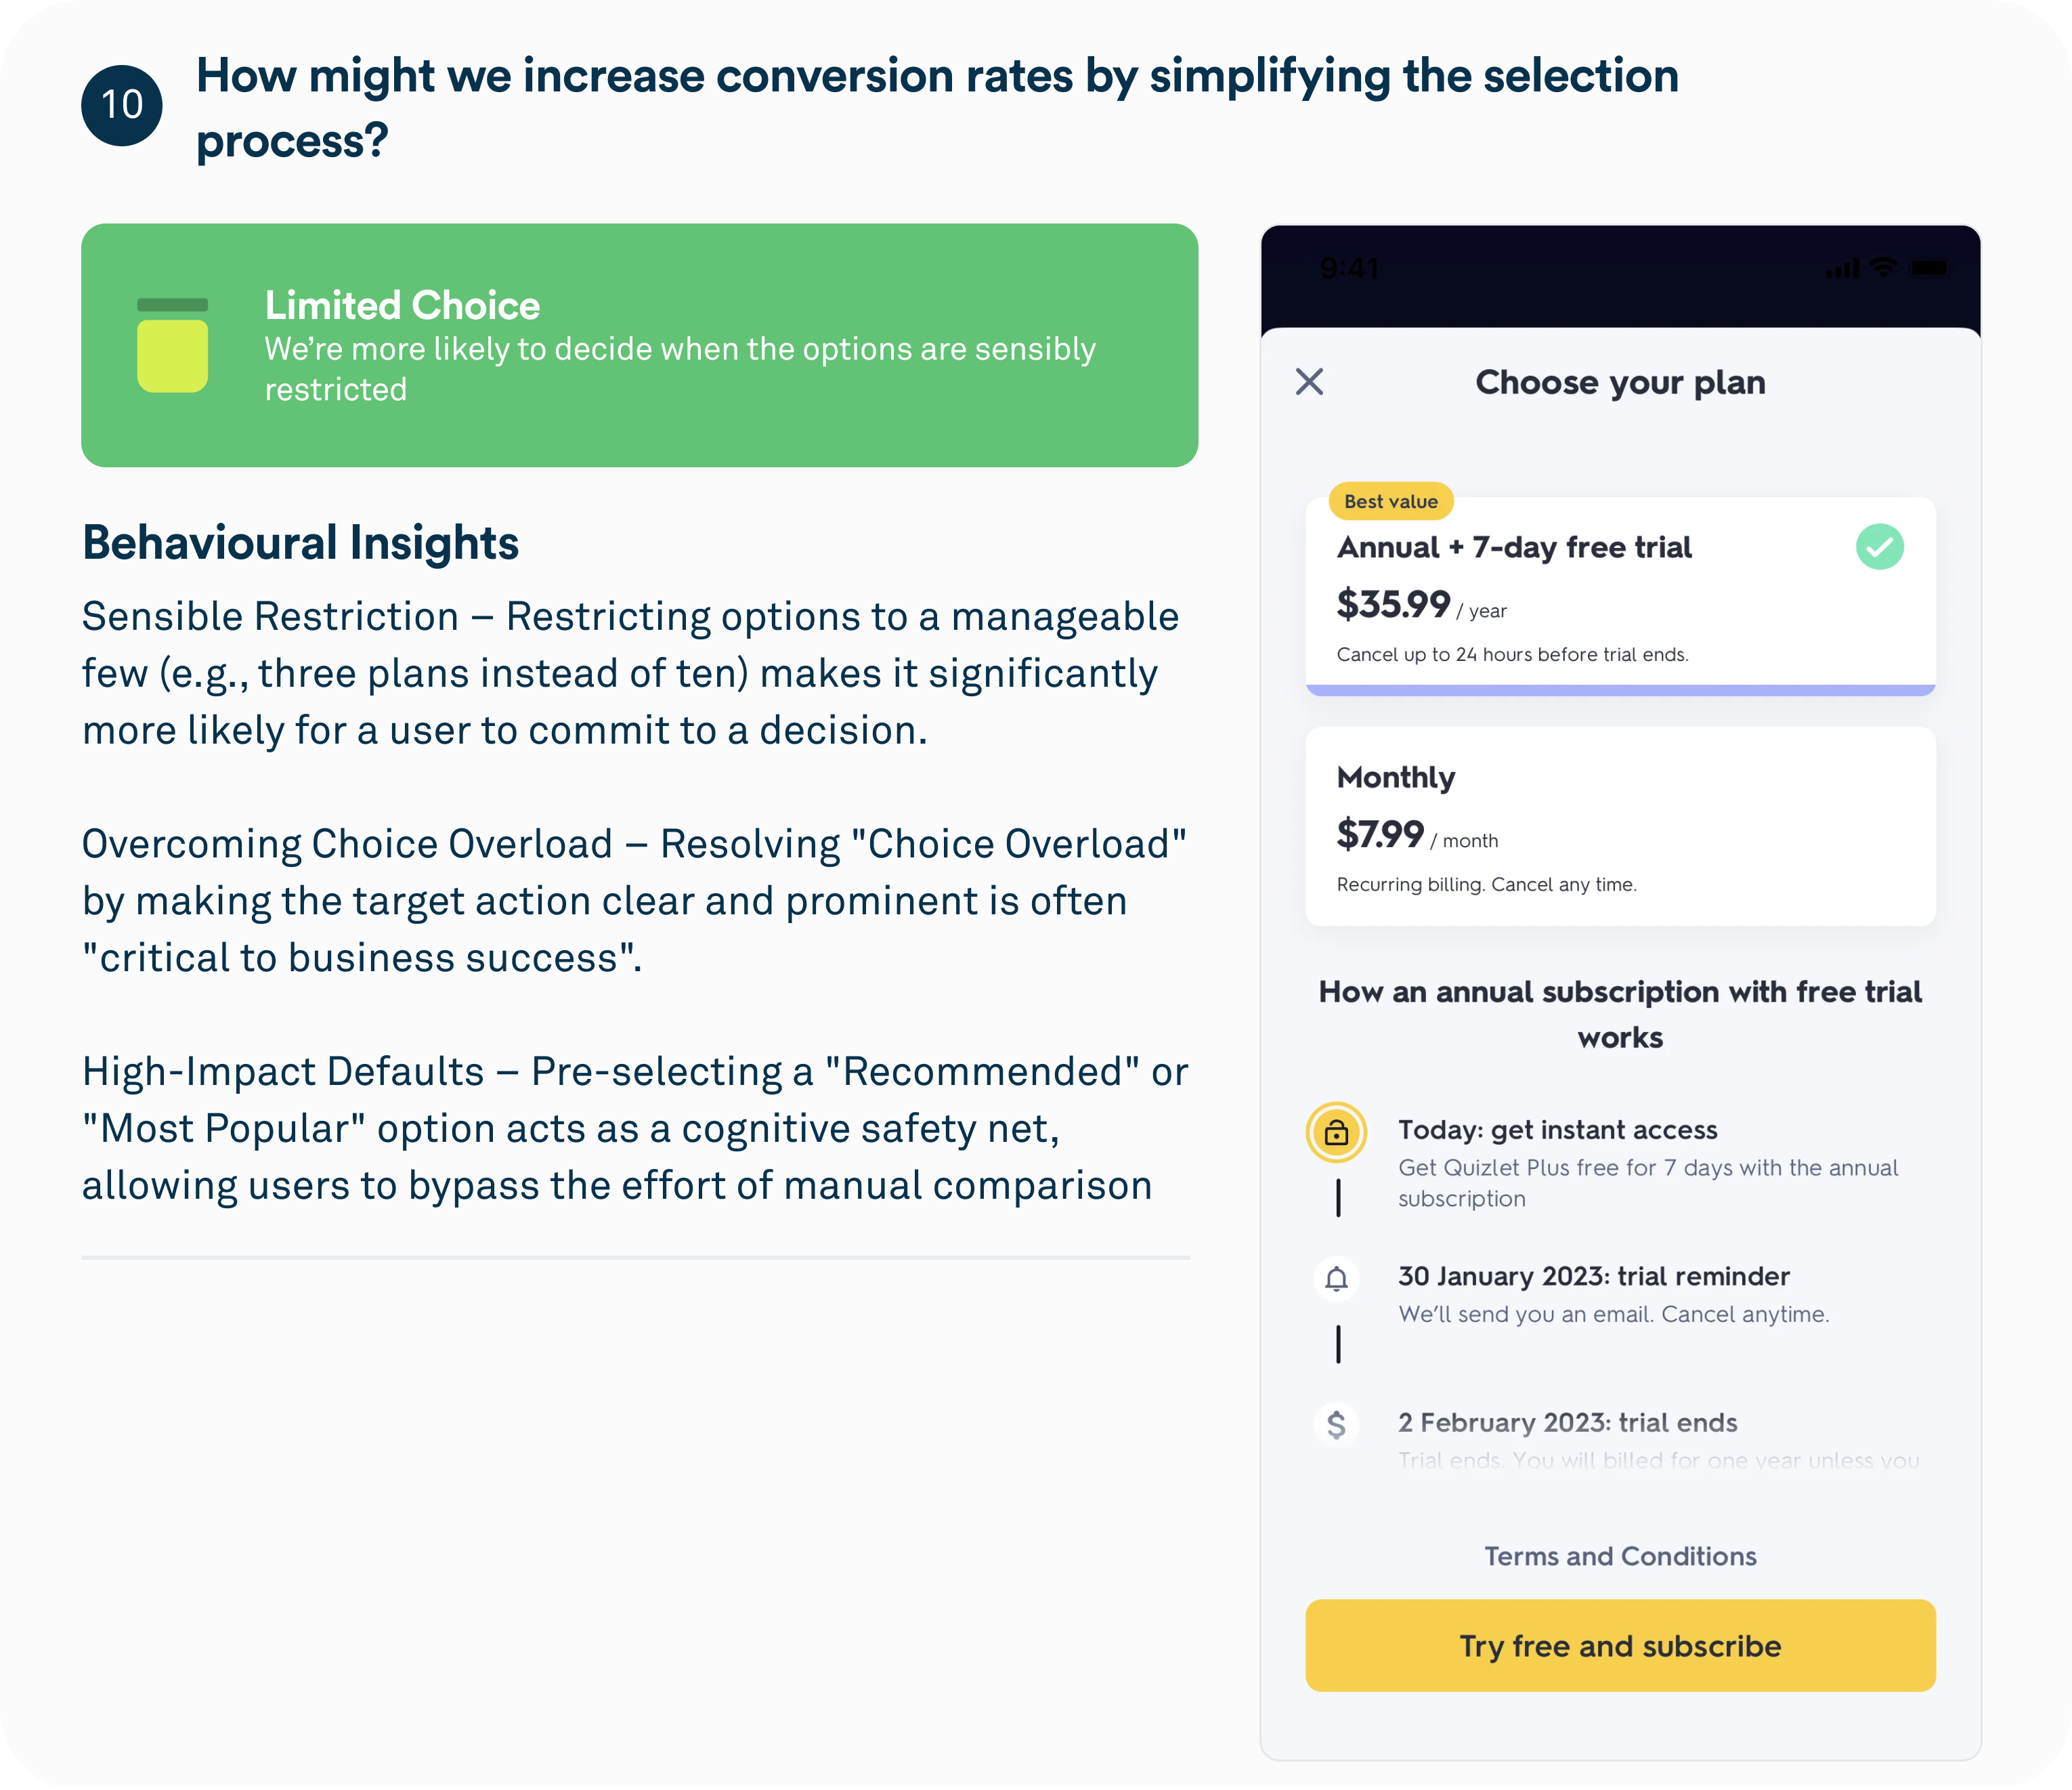Viewport: 2072px width, 1790px height.
Task: Click the Best value badge
Action: tap(1390, 501)
